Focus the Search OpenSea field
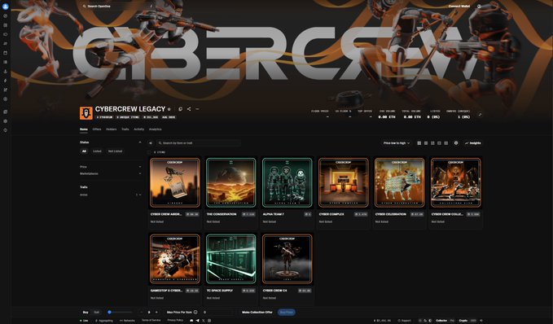 click(x=118, y=7)
